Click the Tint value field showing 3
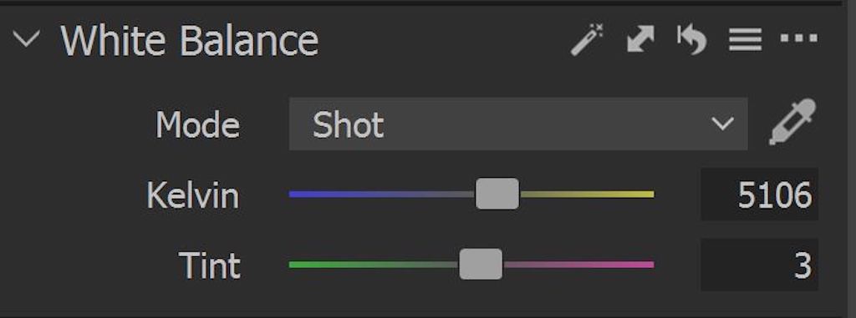Image resolution: width=856 pixels, height=318 pixels. pyautogui.click(x=759, y=265)
